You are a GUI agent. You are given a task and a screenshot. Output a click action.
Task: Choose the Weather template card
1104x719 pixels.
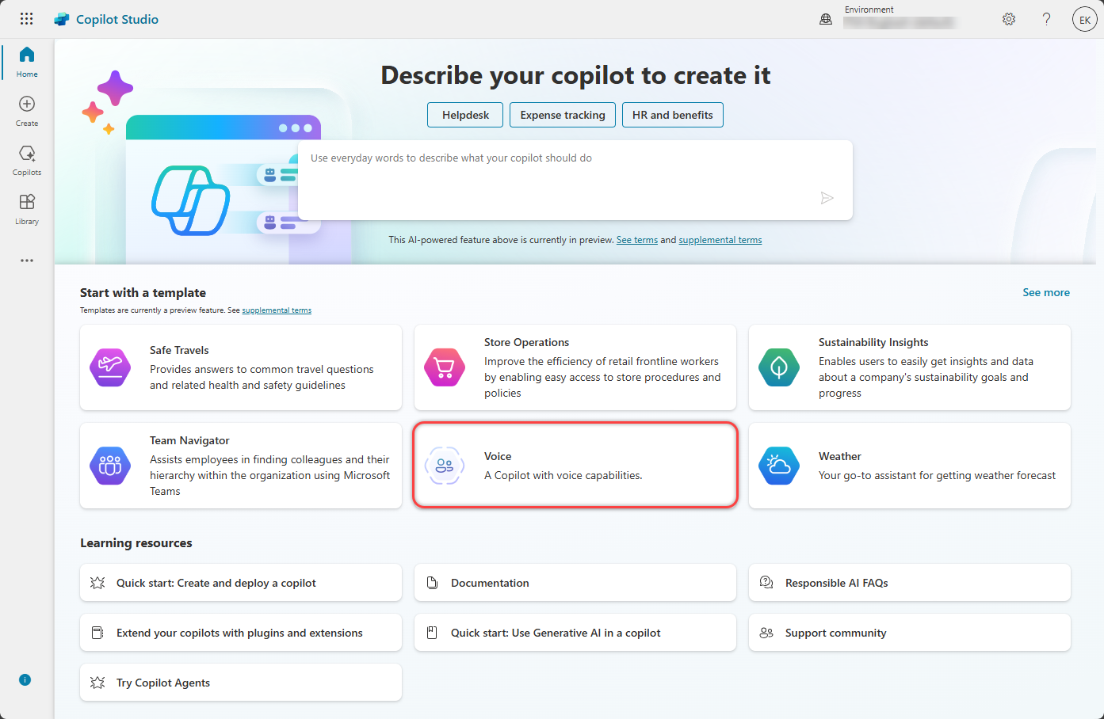(x=910, y=466)
